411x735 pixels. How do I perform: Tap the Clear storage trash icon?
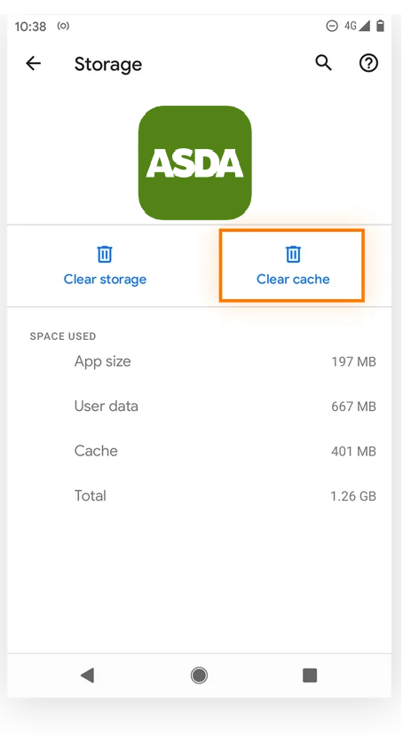coord(105,254)
